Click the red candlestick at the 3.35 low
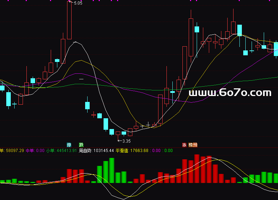 click(x=130, y=132)
